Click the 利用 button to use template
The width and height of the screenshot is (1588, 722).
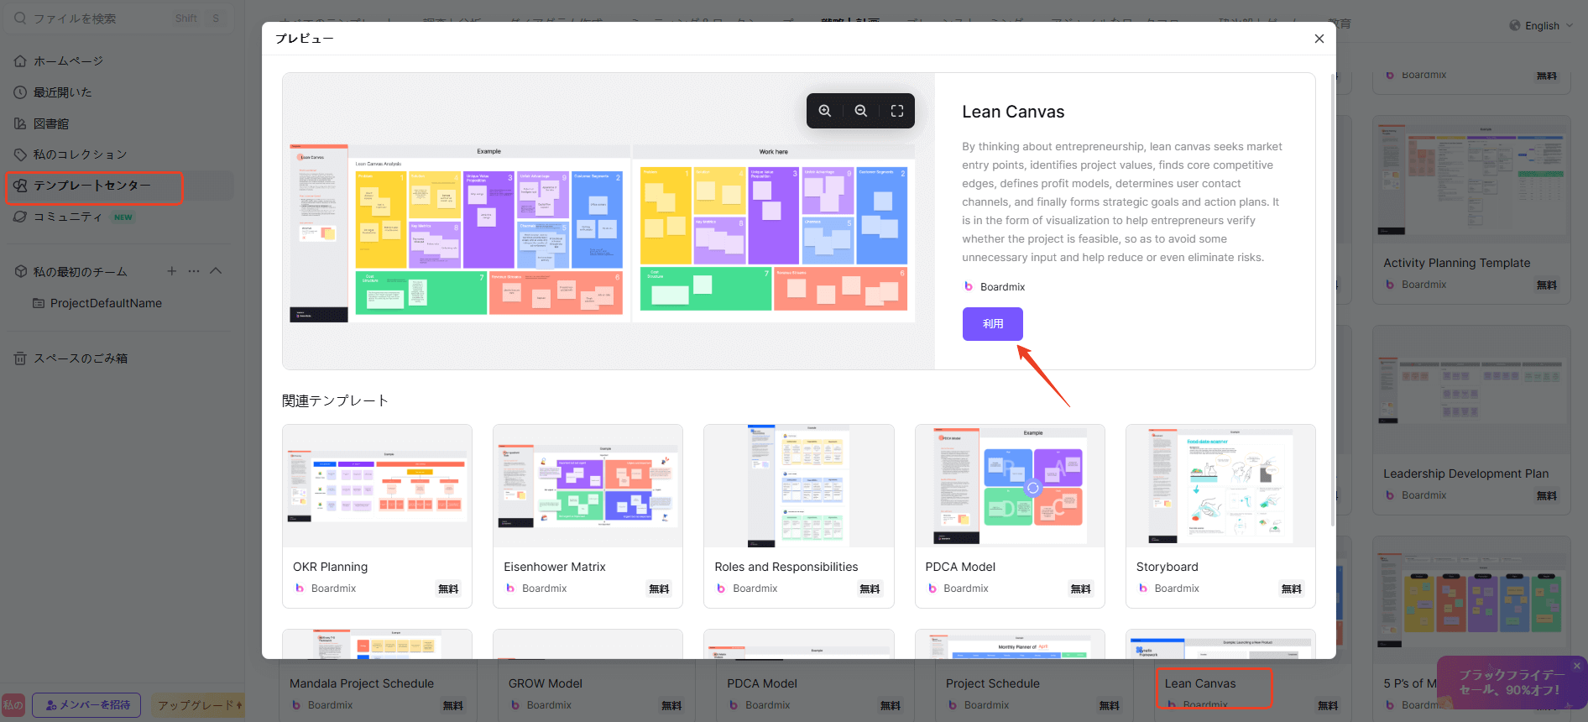pos(993,324)
